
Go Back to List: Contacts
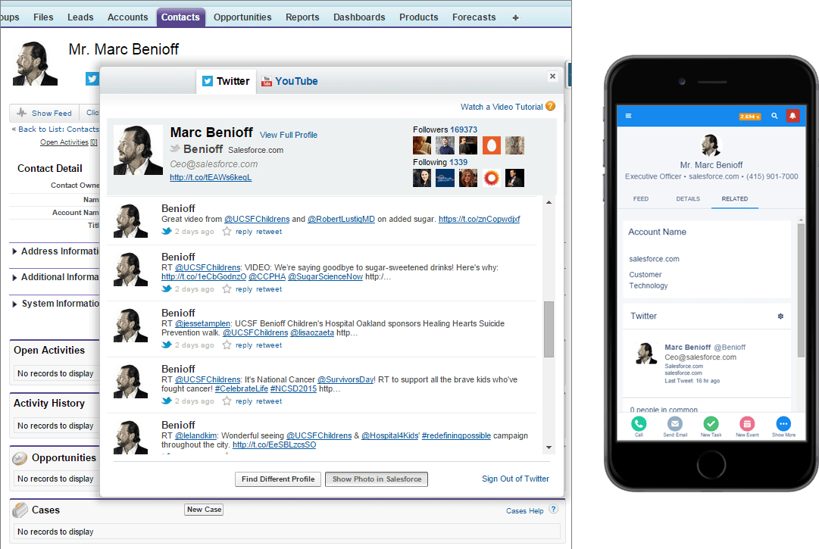pyautogui.click(x=58, y=129)
